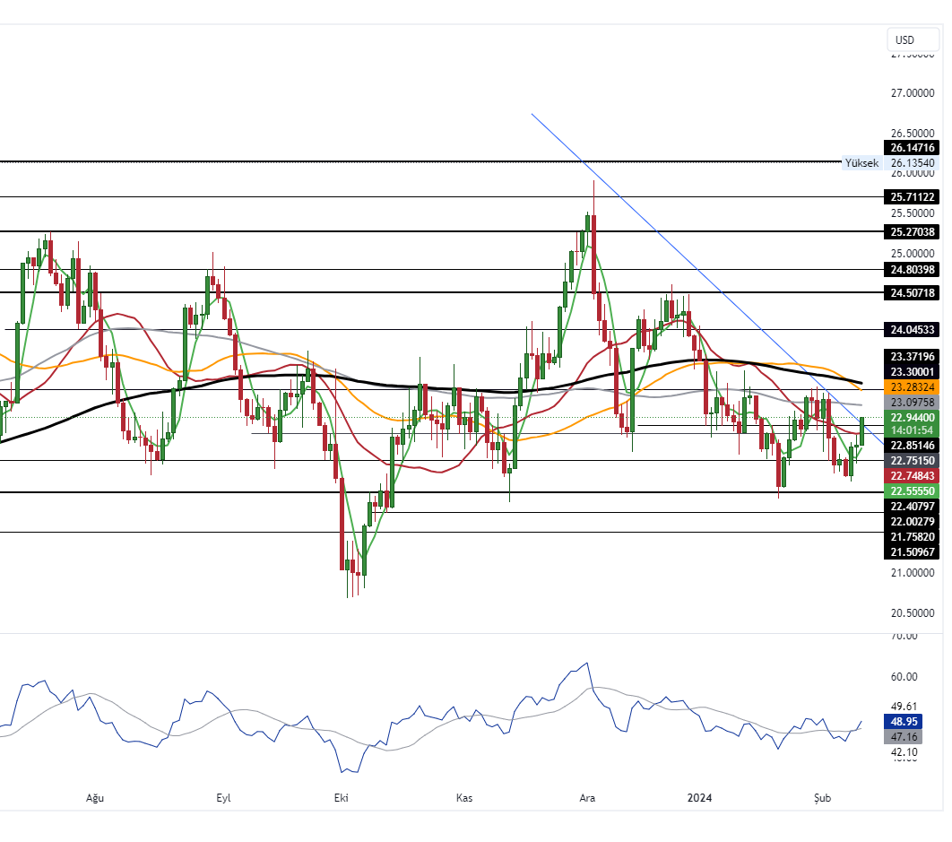Select the gray RSI average 47.16
952x842 pixels.
pos(909,736)
